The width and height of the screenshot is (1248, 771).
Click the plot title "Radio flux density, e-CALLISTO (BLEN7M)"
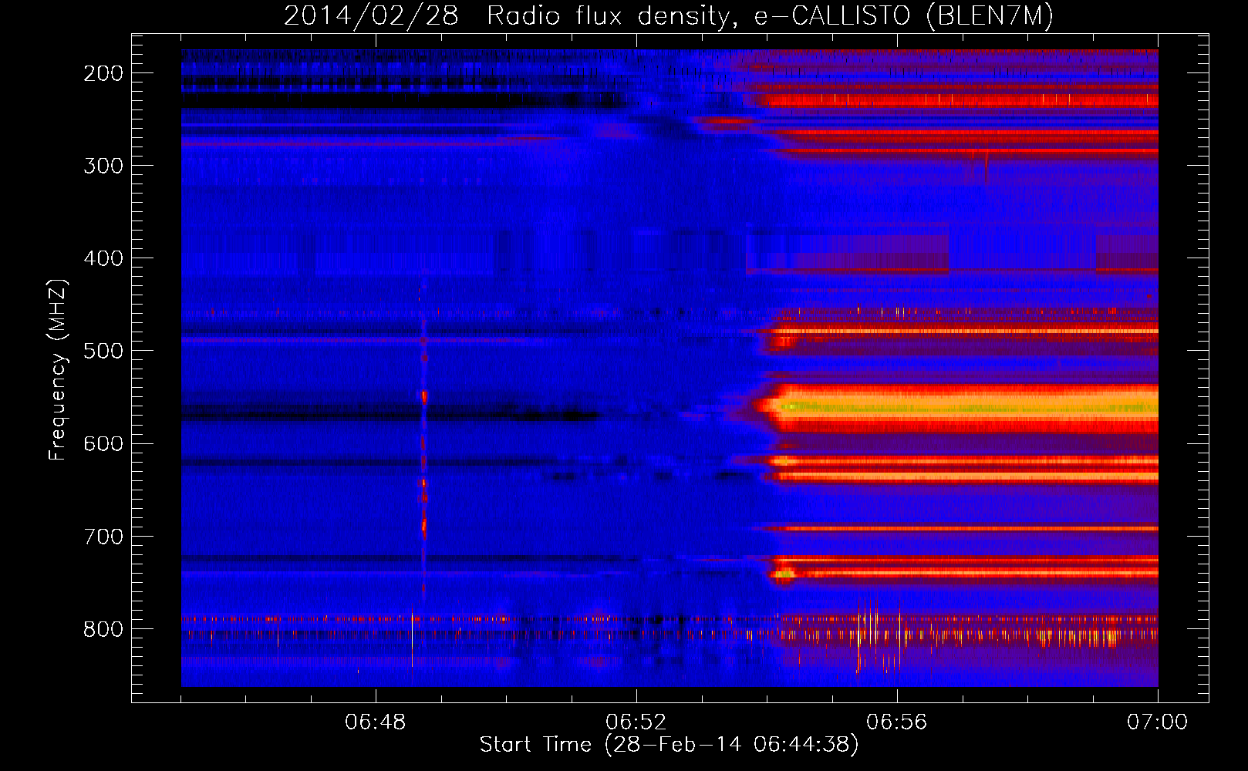[x=770, y=16]
